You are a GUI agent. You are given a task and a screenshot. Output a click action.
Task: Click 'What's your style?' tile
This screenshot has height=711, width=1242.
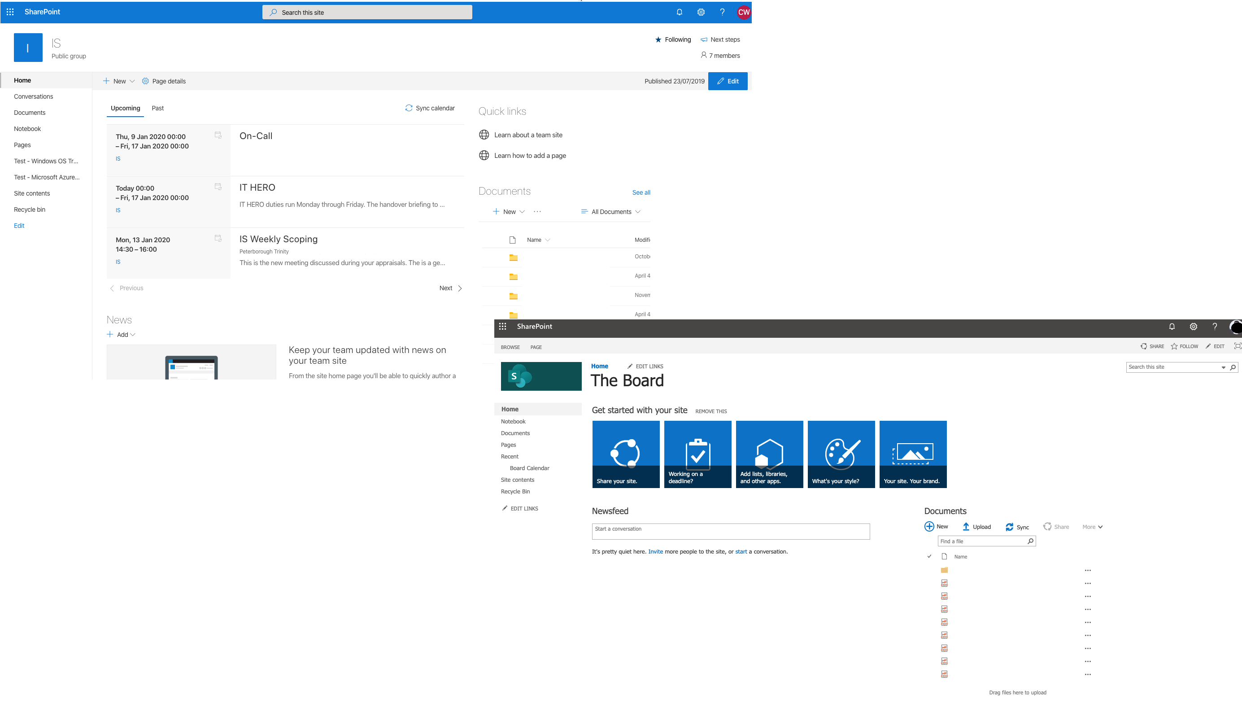841,454
